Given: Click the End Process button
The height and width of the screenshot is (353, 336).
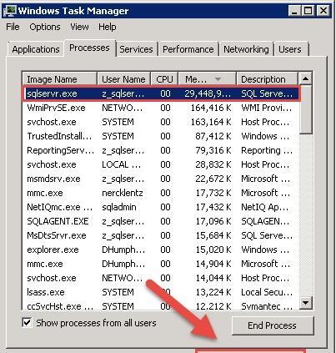Looking at the screenshot, I should (273, 325).
